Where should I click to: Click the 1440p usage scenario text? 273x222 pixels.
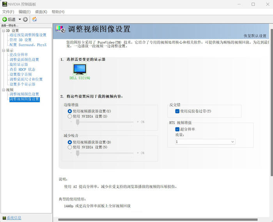[x=97, y=206]
